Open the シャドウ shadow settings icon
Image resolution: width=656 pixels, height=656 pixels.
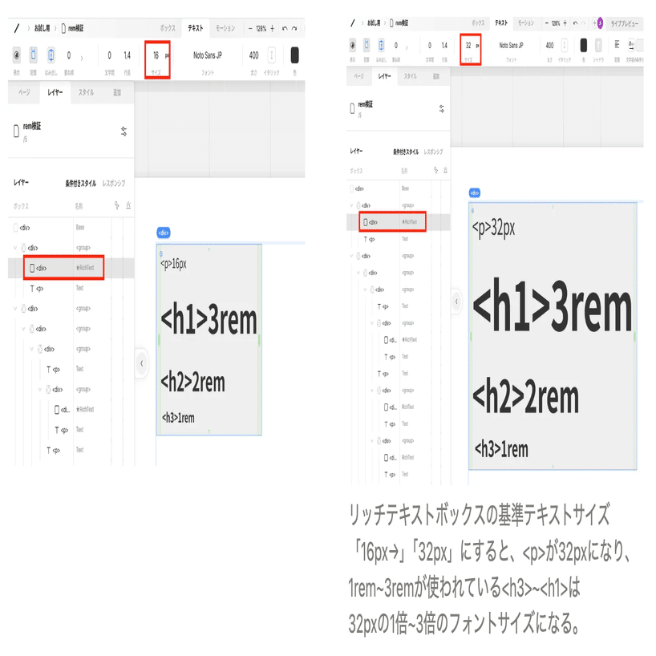pos(597,47)
